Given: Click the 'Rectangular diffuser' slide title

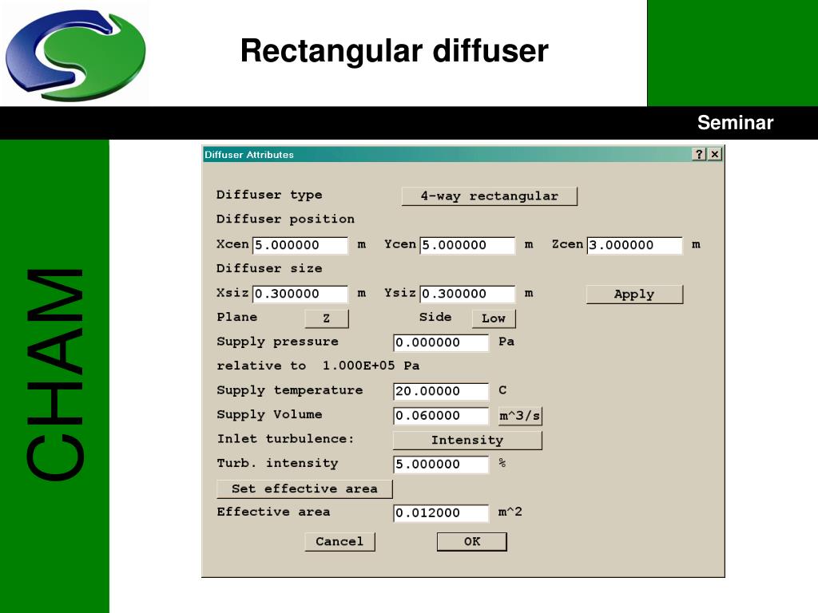Looking at the screenshot, I should tap(395, 51).
